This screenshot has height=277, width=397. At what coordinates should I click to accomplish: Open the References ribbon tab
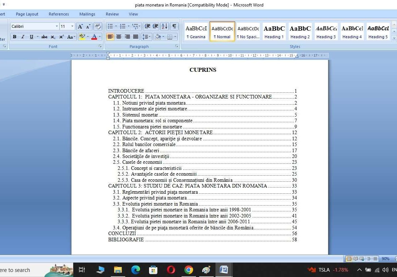coord(58,14)
